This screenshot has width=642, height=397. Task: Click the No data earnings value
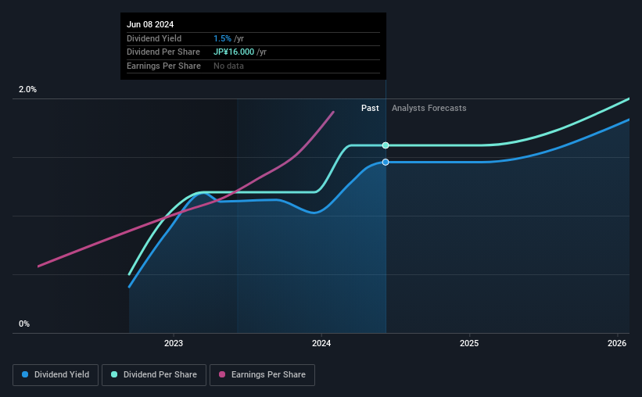228,66
